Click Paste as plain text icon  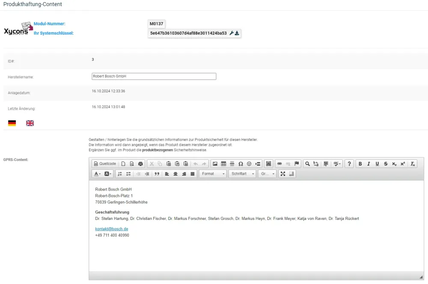point(177,164)
